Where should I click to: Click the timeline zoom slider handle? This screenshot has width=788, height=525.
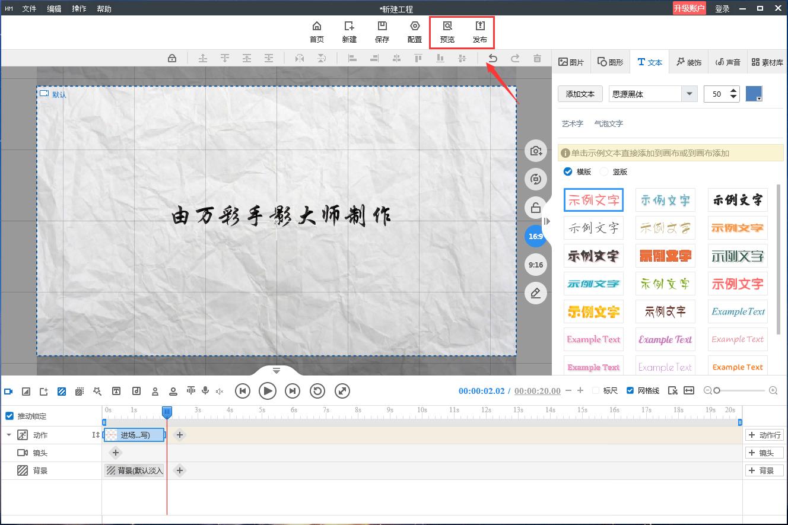click(717, 390)
